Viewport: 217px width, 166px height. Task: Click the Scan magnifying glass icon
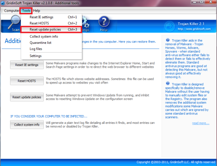pyautogui.click(x=14, y=21)
